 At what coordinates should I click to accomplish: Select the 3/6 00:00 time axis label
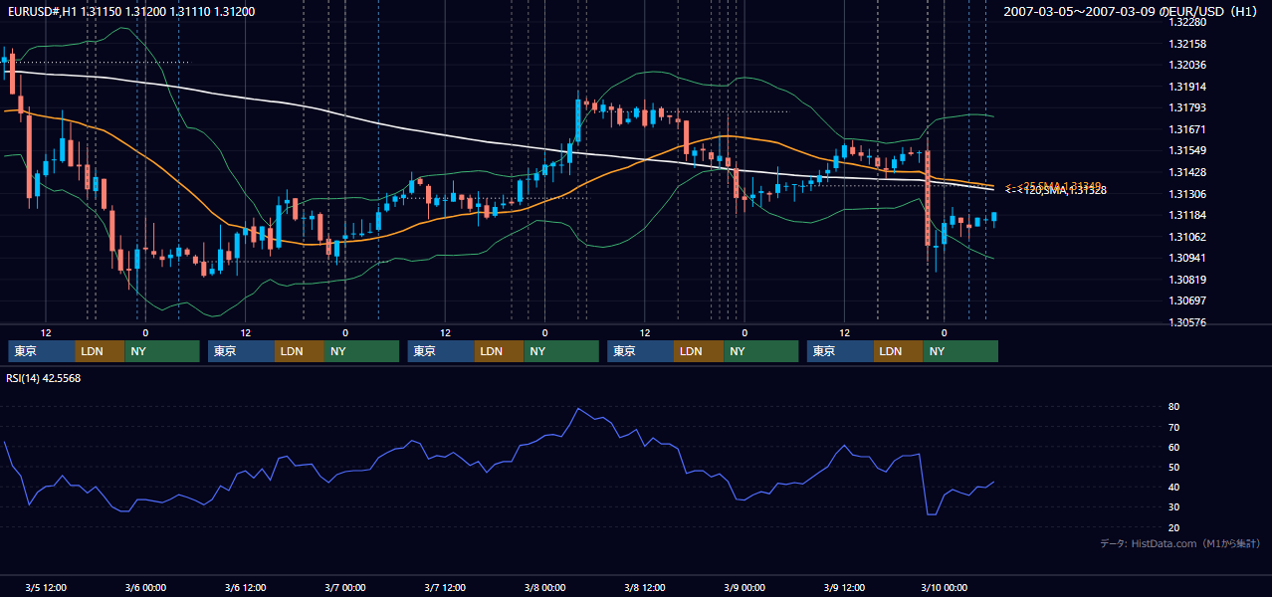[145, 587]
